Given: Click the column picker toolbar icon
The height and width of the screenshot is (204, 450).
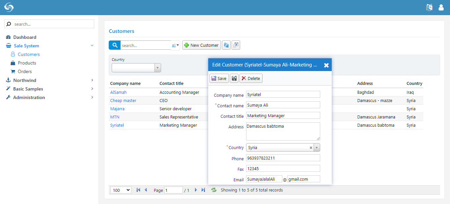Looking at the screenshot, I should click(236, 45).
